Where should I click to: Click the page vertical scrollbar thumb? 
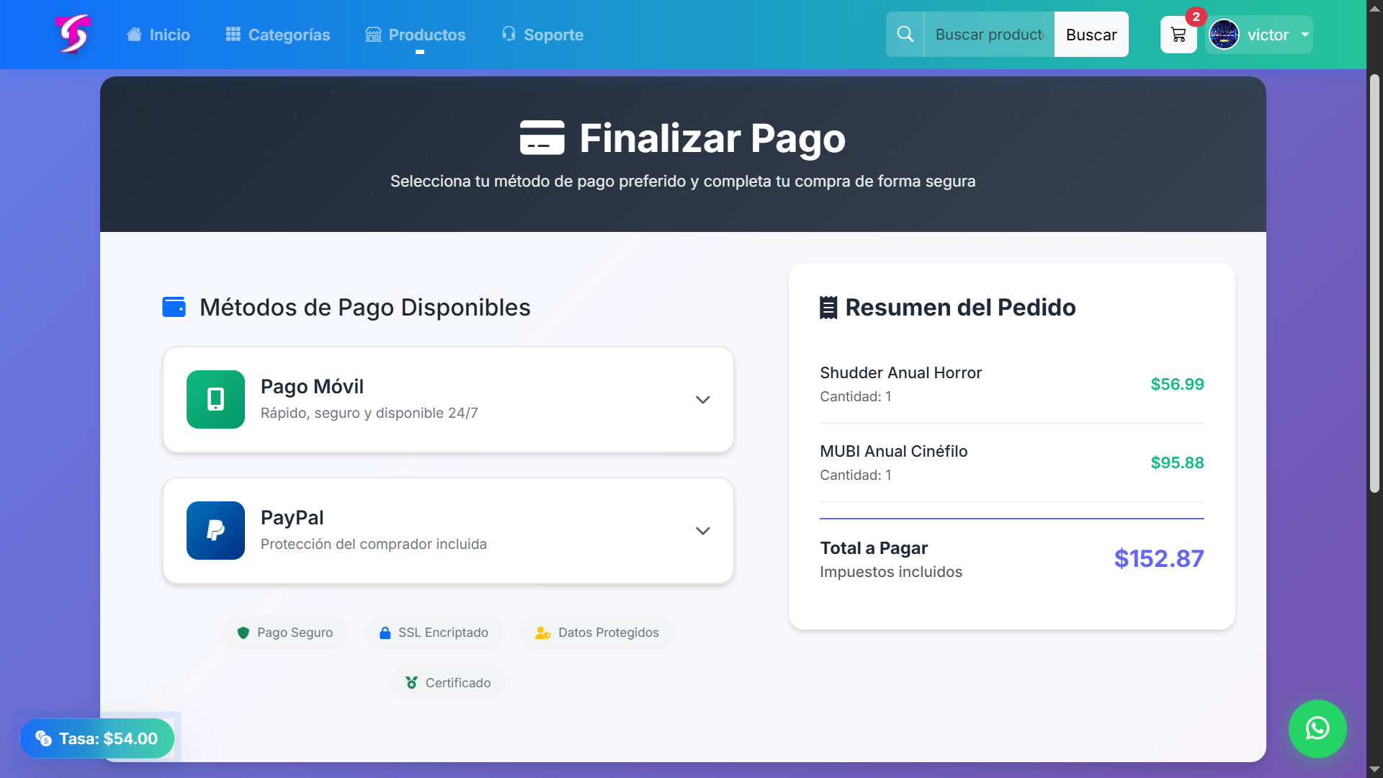[x=1374, y=283]
